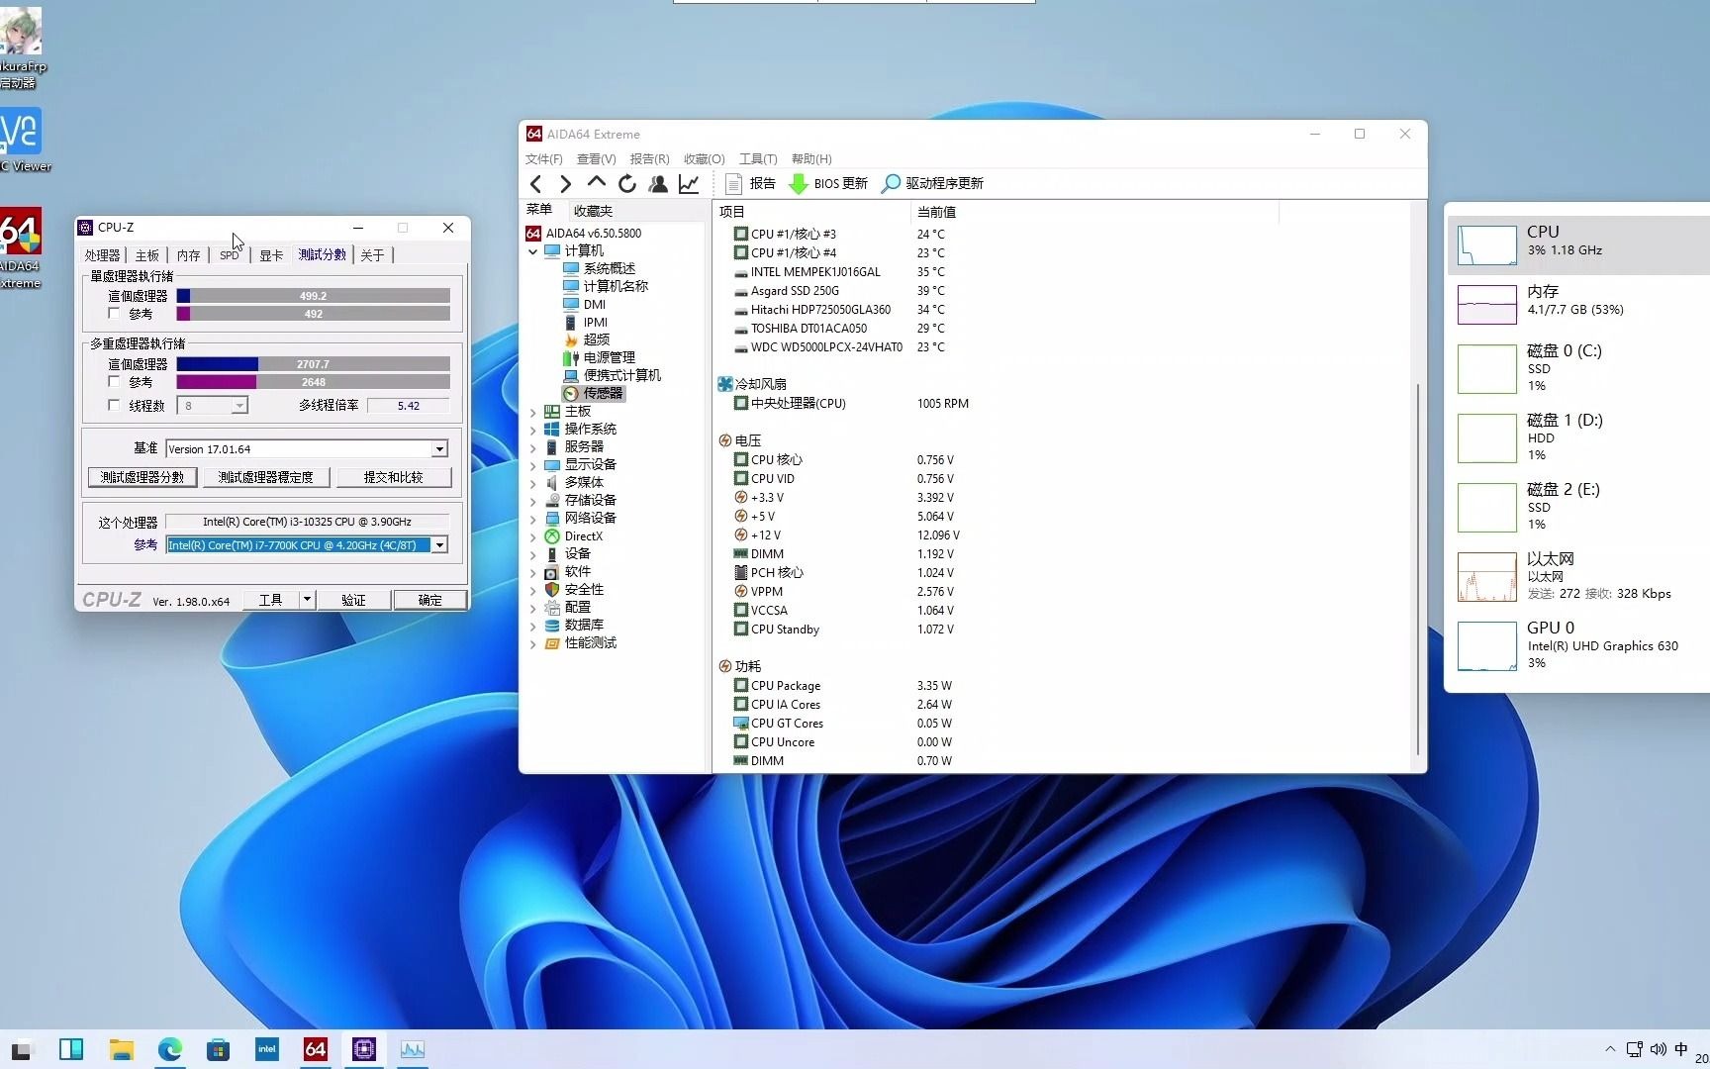The width and height of the screenshot is (1710, 1069).
Task: Open the 基准 version dropdown
Action: 439,449
